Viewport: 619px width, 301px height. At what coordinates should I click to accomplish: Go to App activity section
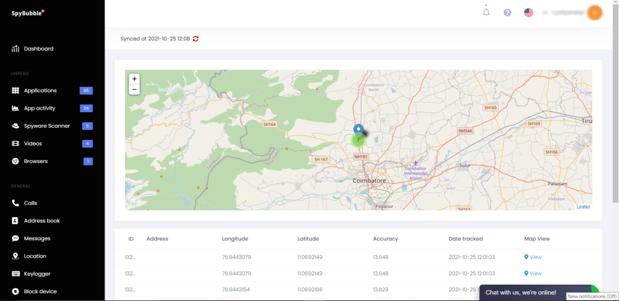coord(39,109)
